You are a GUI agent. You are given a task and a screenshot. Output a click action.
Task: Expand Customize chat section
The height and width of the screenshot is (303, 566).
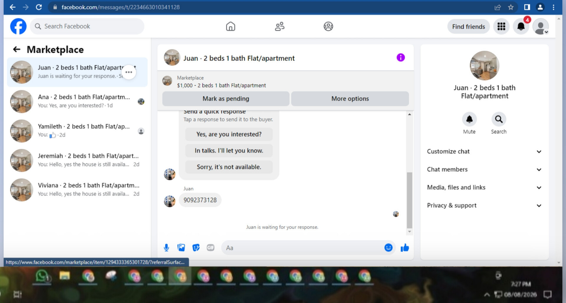484,151
